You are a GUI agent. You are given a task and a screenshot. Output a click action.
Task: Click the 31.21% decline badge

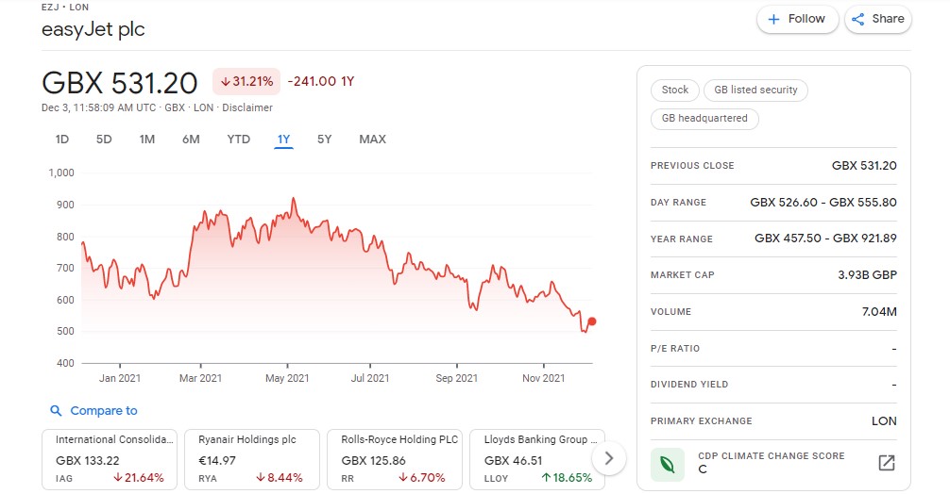click(x=246, y=82)
